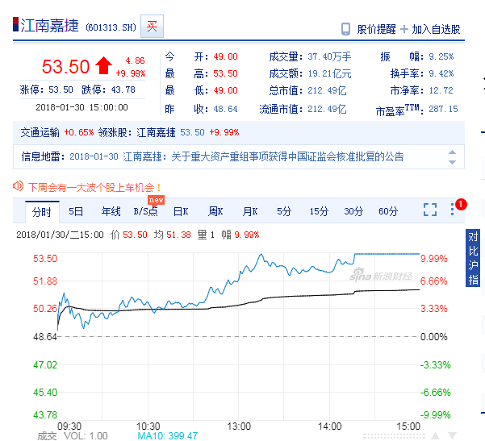Viewport: 485px width, 441px height.
Task: Click the 对比沪指 side button
Action: (x=473, y=258)
